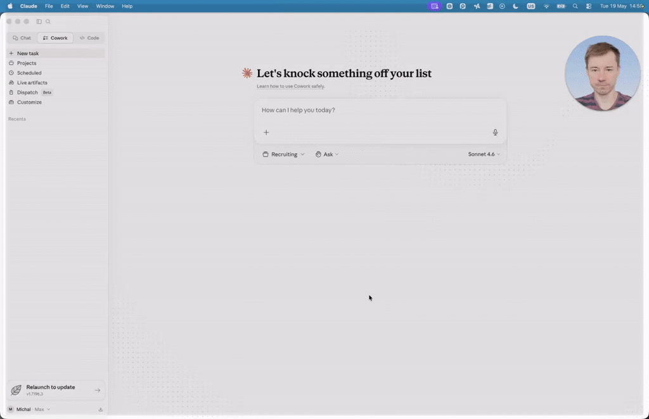This screenshot has width=649, height=419.
Task: Open Customize in the sidebar
Action: 56,102
